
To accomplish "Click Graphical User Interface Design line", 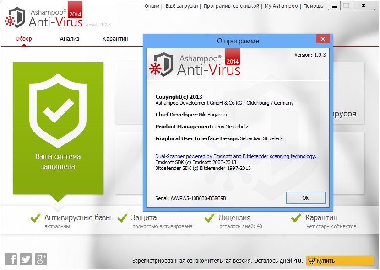I will (220, 138).
